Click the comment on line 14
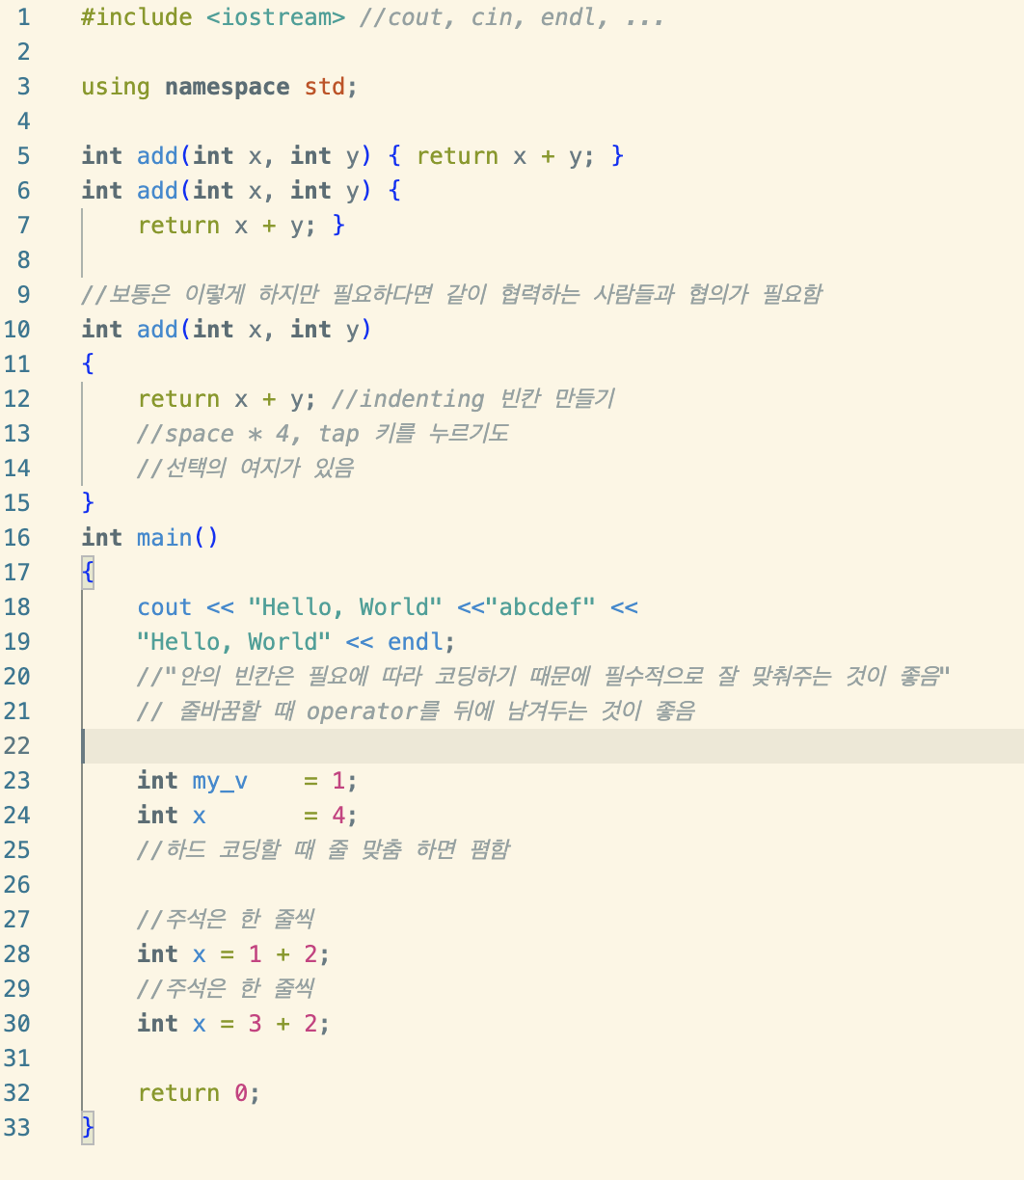Image resolution: width=1024 pixels, height=1180 pixels. pyautogui.click(x=246, y=469)
